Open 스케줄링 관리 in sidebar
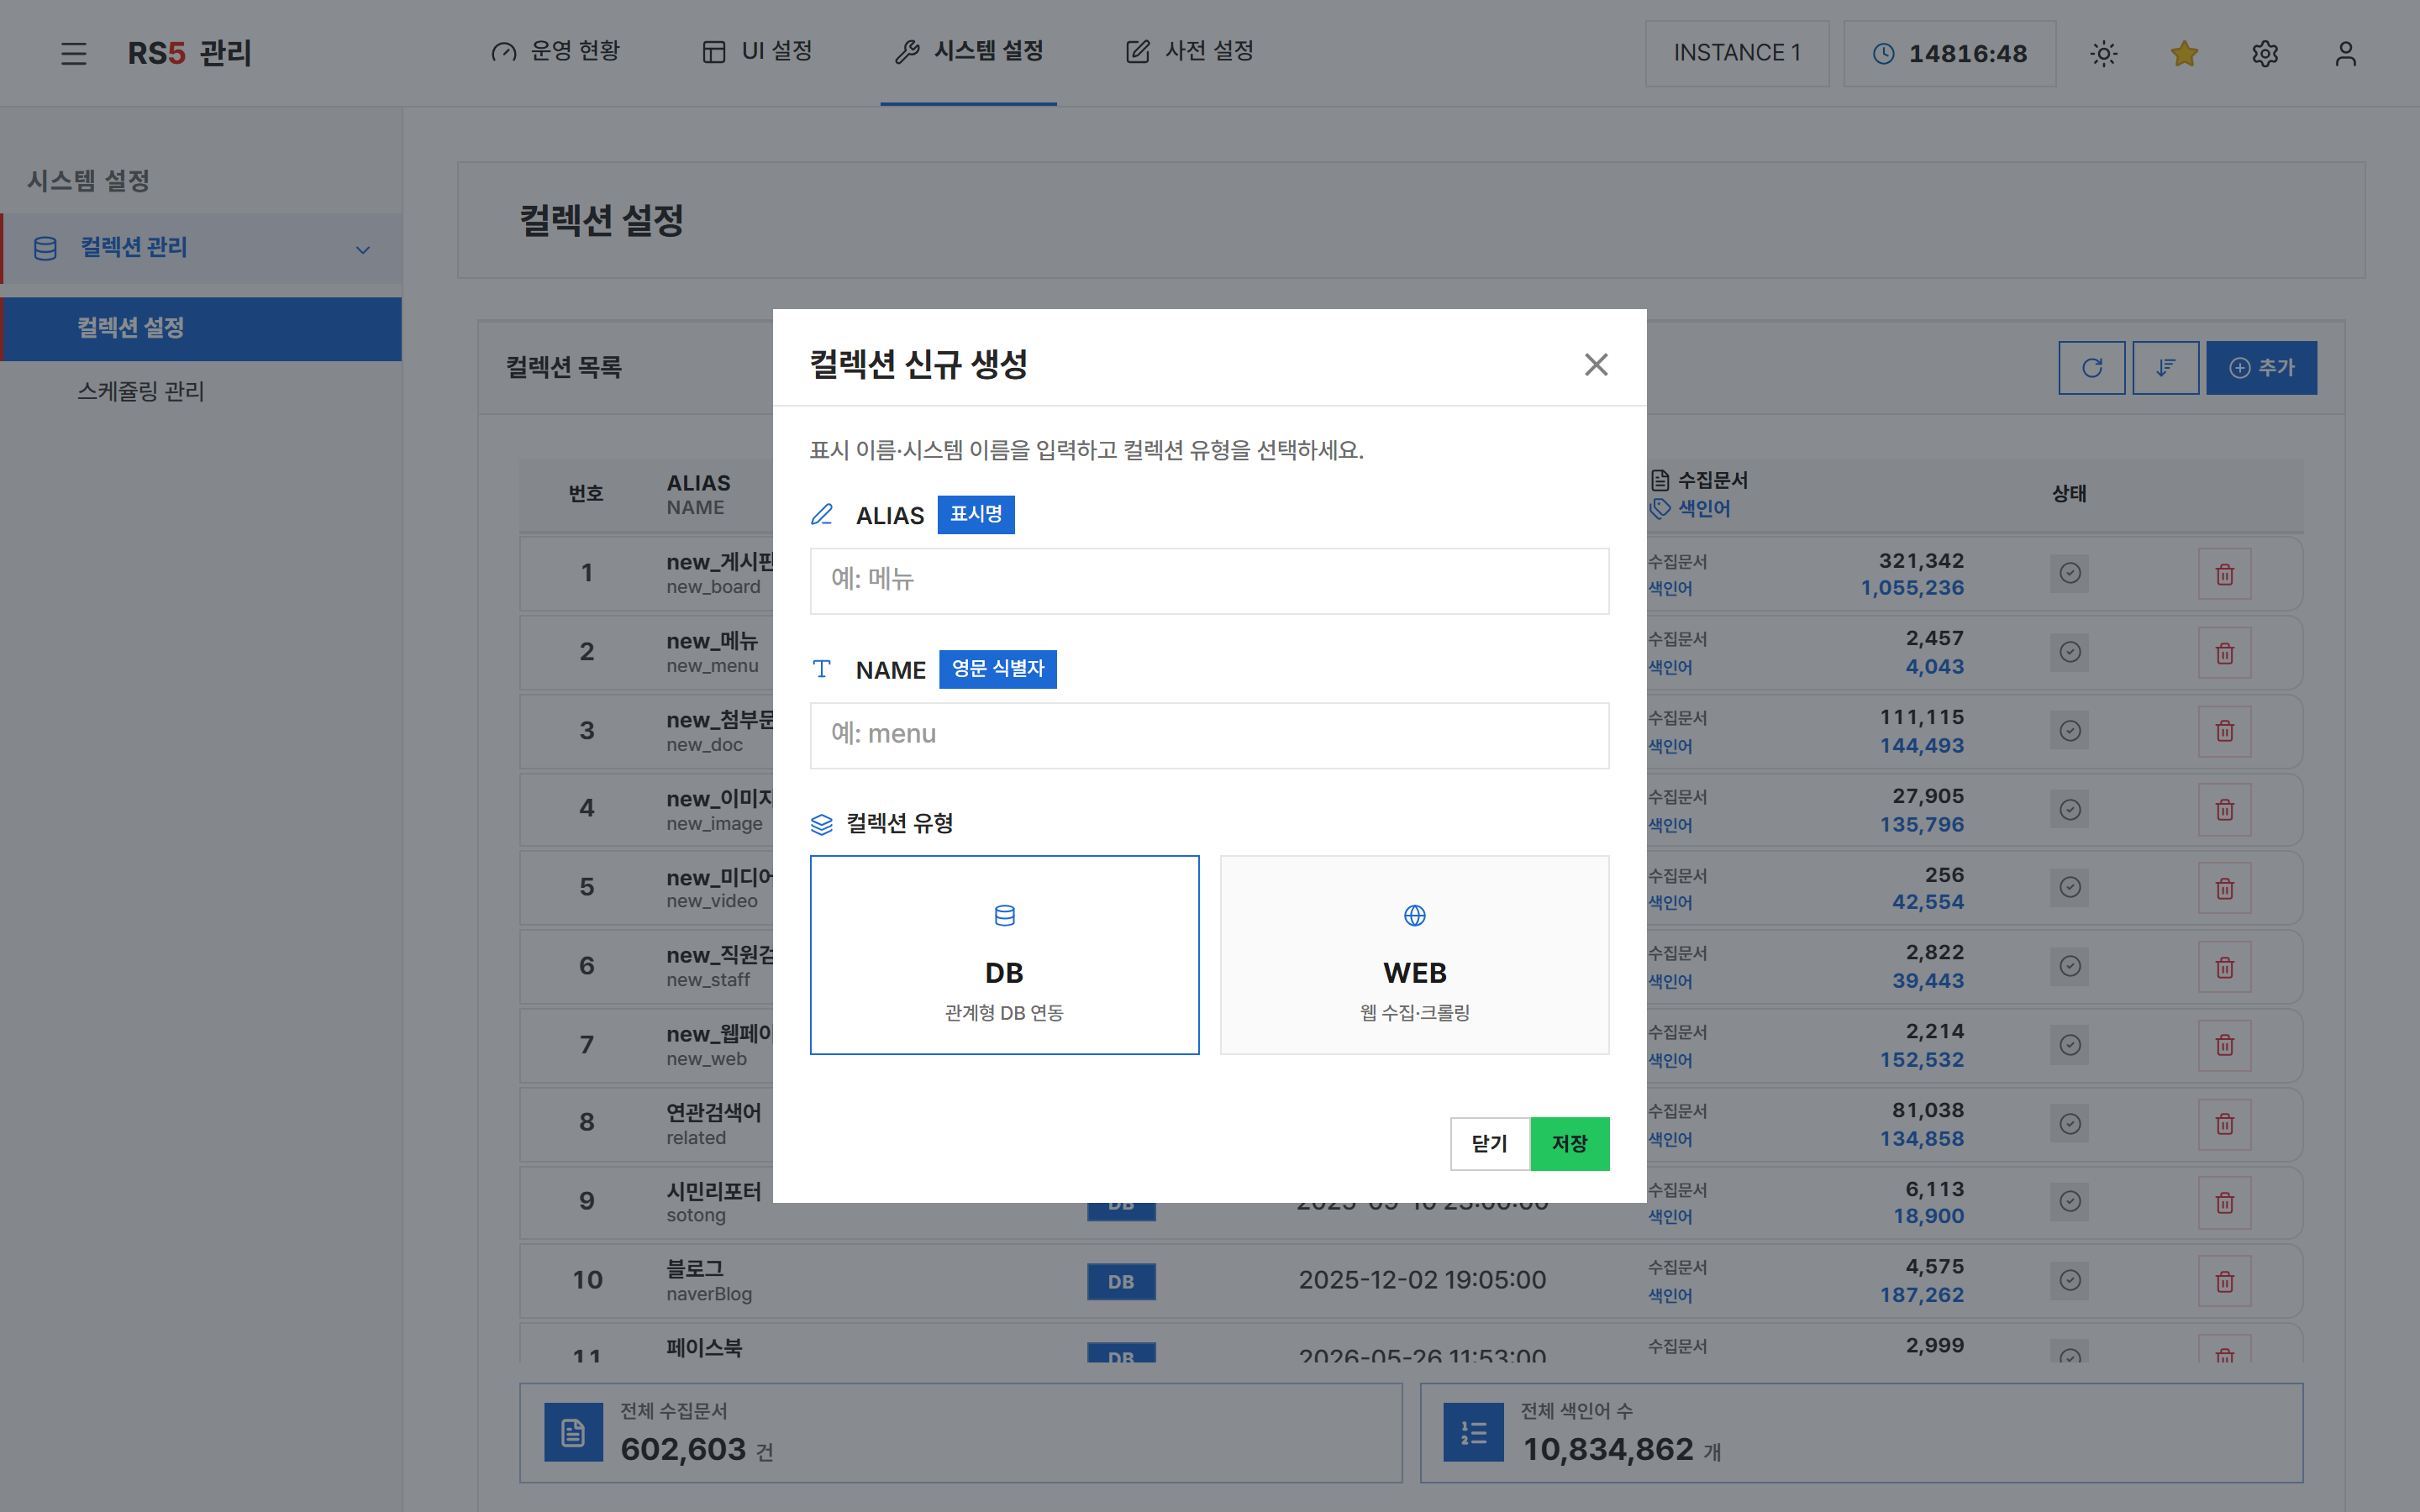Screen dimensions: 2420x1512 pos(141,391)
